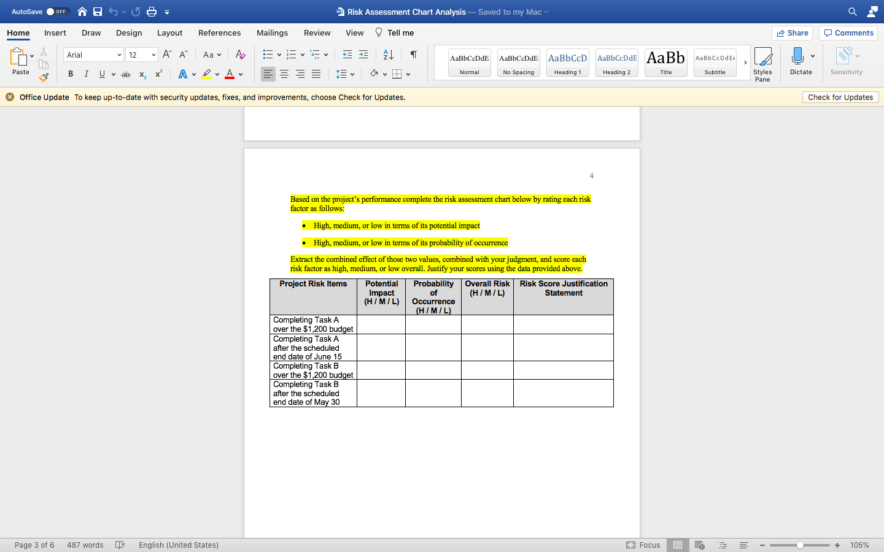
Task: Click the Share button
Action: tap(792, 33)
